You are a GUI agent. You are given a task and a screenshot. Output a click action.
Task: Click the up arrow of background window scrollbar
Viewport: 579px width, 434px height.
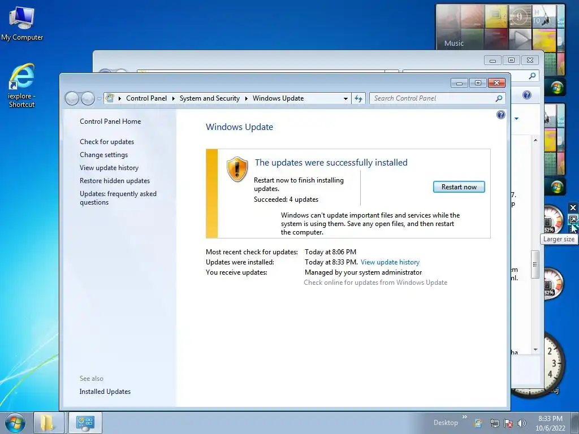[x=535, y=140]
